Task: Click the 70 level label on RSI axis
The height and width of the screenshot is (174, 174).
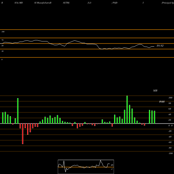Action: (x=2, y=40)
